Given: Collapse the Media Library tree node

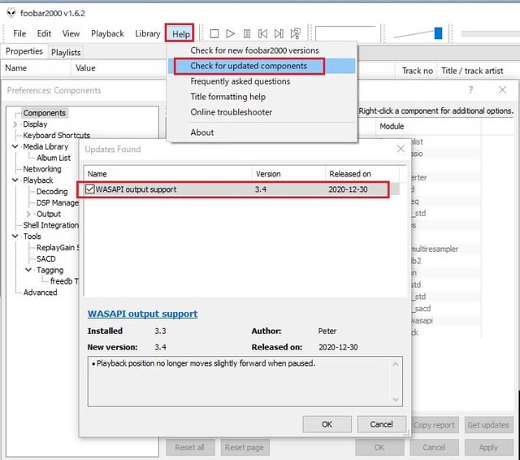Looking at the screenshot, I should point(15,146).
